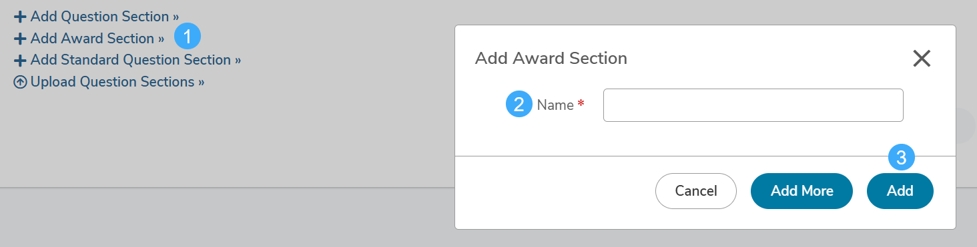Click the red required asterisk next to Name
This screenshot has width=977, height=247.
point(581,104)
